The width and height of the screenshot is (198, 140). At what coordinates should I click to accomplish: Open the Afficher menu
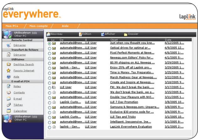[x=110, y=34]
